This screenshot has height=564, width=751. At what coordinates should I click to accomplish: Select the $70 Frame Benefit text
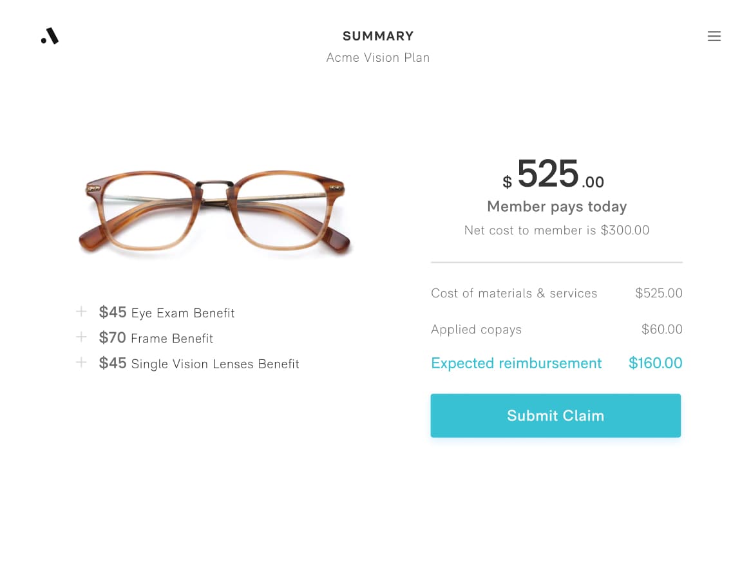156,338
